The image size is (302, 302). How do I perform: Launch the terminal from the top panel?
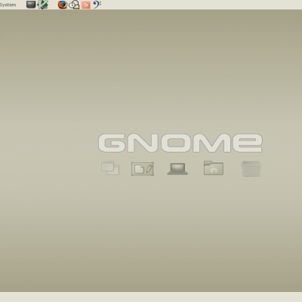[x=31, y=5]
